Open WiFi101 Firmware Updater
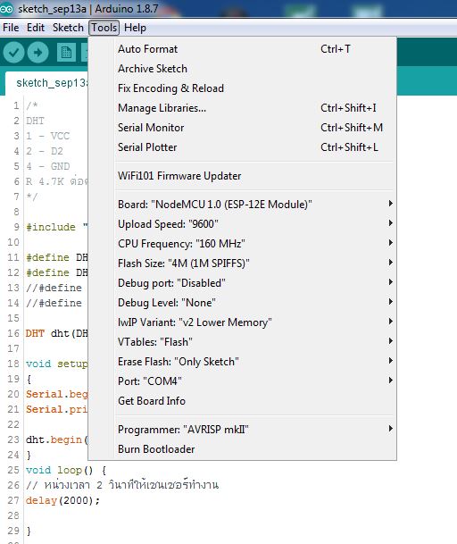The image size is (457, 544). coord(256,176)
